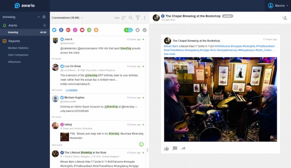Filter mentions by Twitter source icon
Screen dimensions: 291x168
pyautogui.click(x=54, y=30)
